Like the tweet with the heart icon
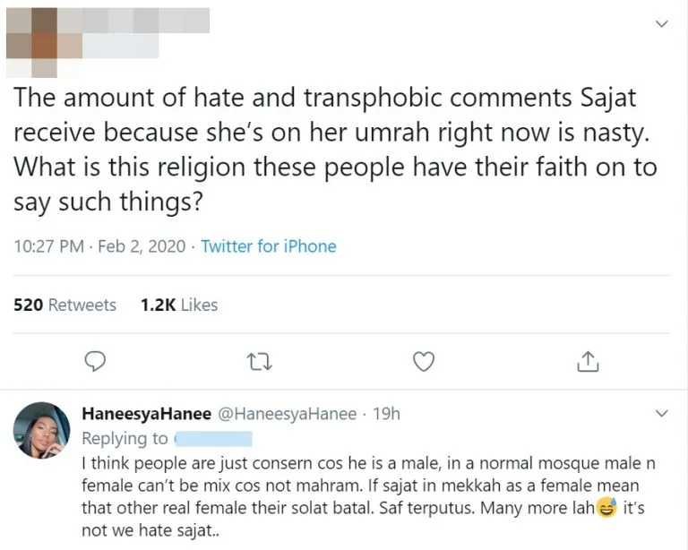The width and height of the screenshot is (688, 550). point(425,361)
